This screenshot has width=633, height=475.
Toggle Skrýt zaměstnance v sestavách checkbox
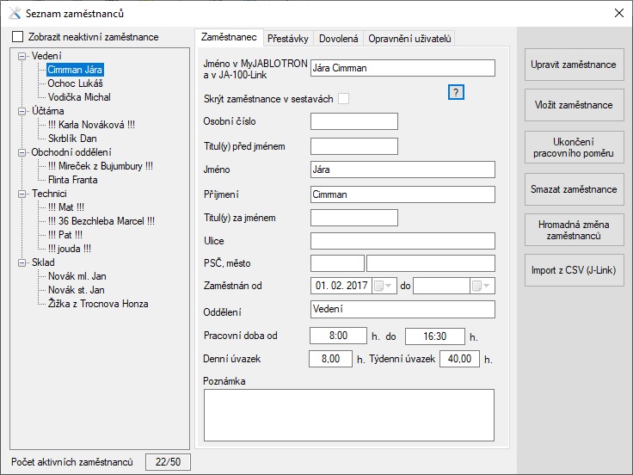click(344, 99)
